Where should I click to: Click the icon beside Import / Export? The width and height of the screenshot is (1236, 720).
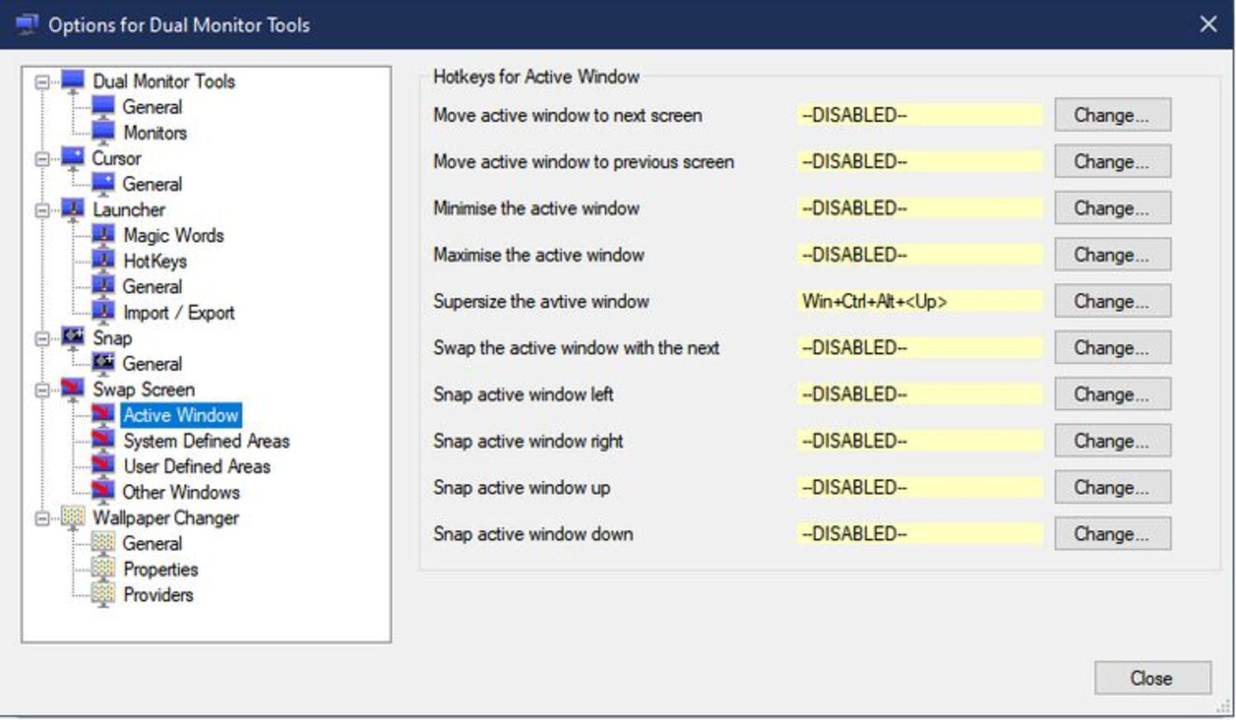pos(103,313)
